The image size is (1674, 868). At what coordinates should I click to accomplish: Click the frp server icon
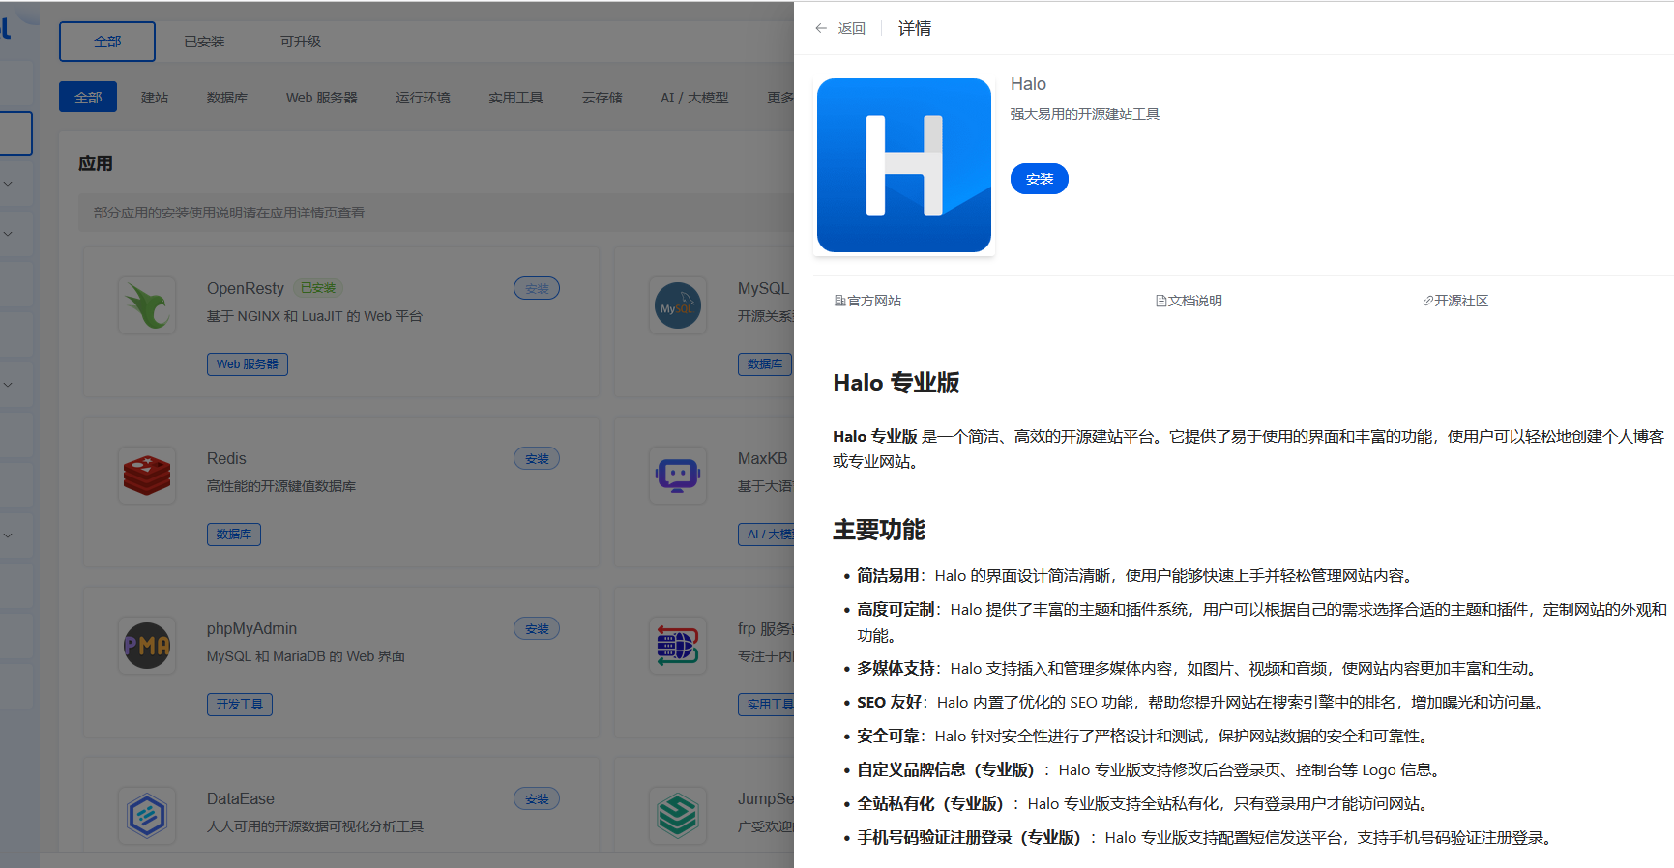click(677, 645)
